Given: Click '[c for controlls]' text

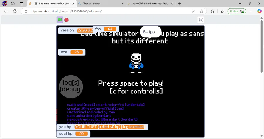Looking at the screenshot, I should (x=136, y=91).
